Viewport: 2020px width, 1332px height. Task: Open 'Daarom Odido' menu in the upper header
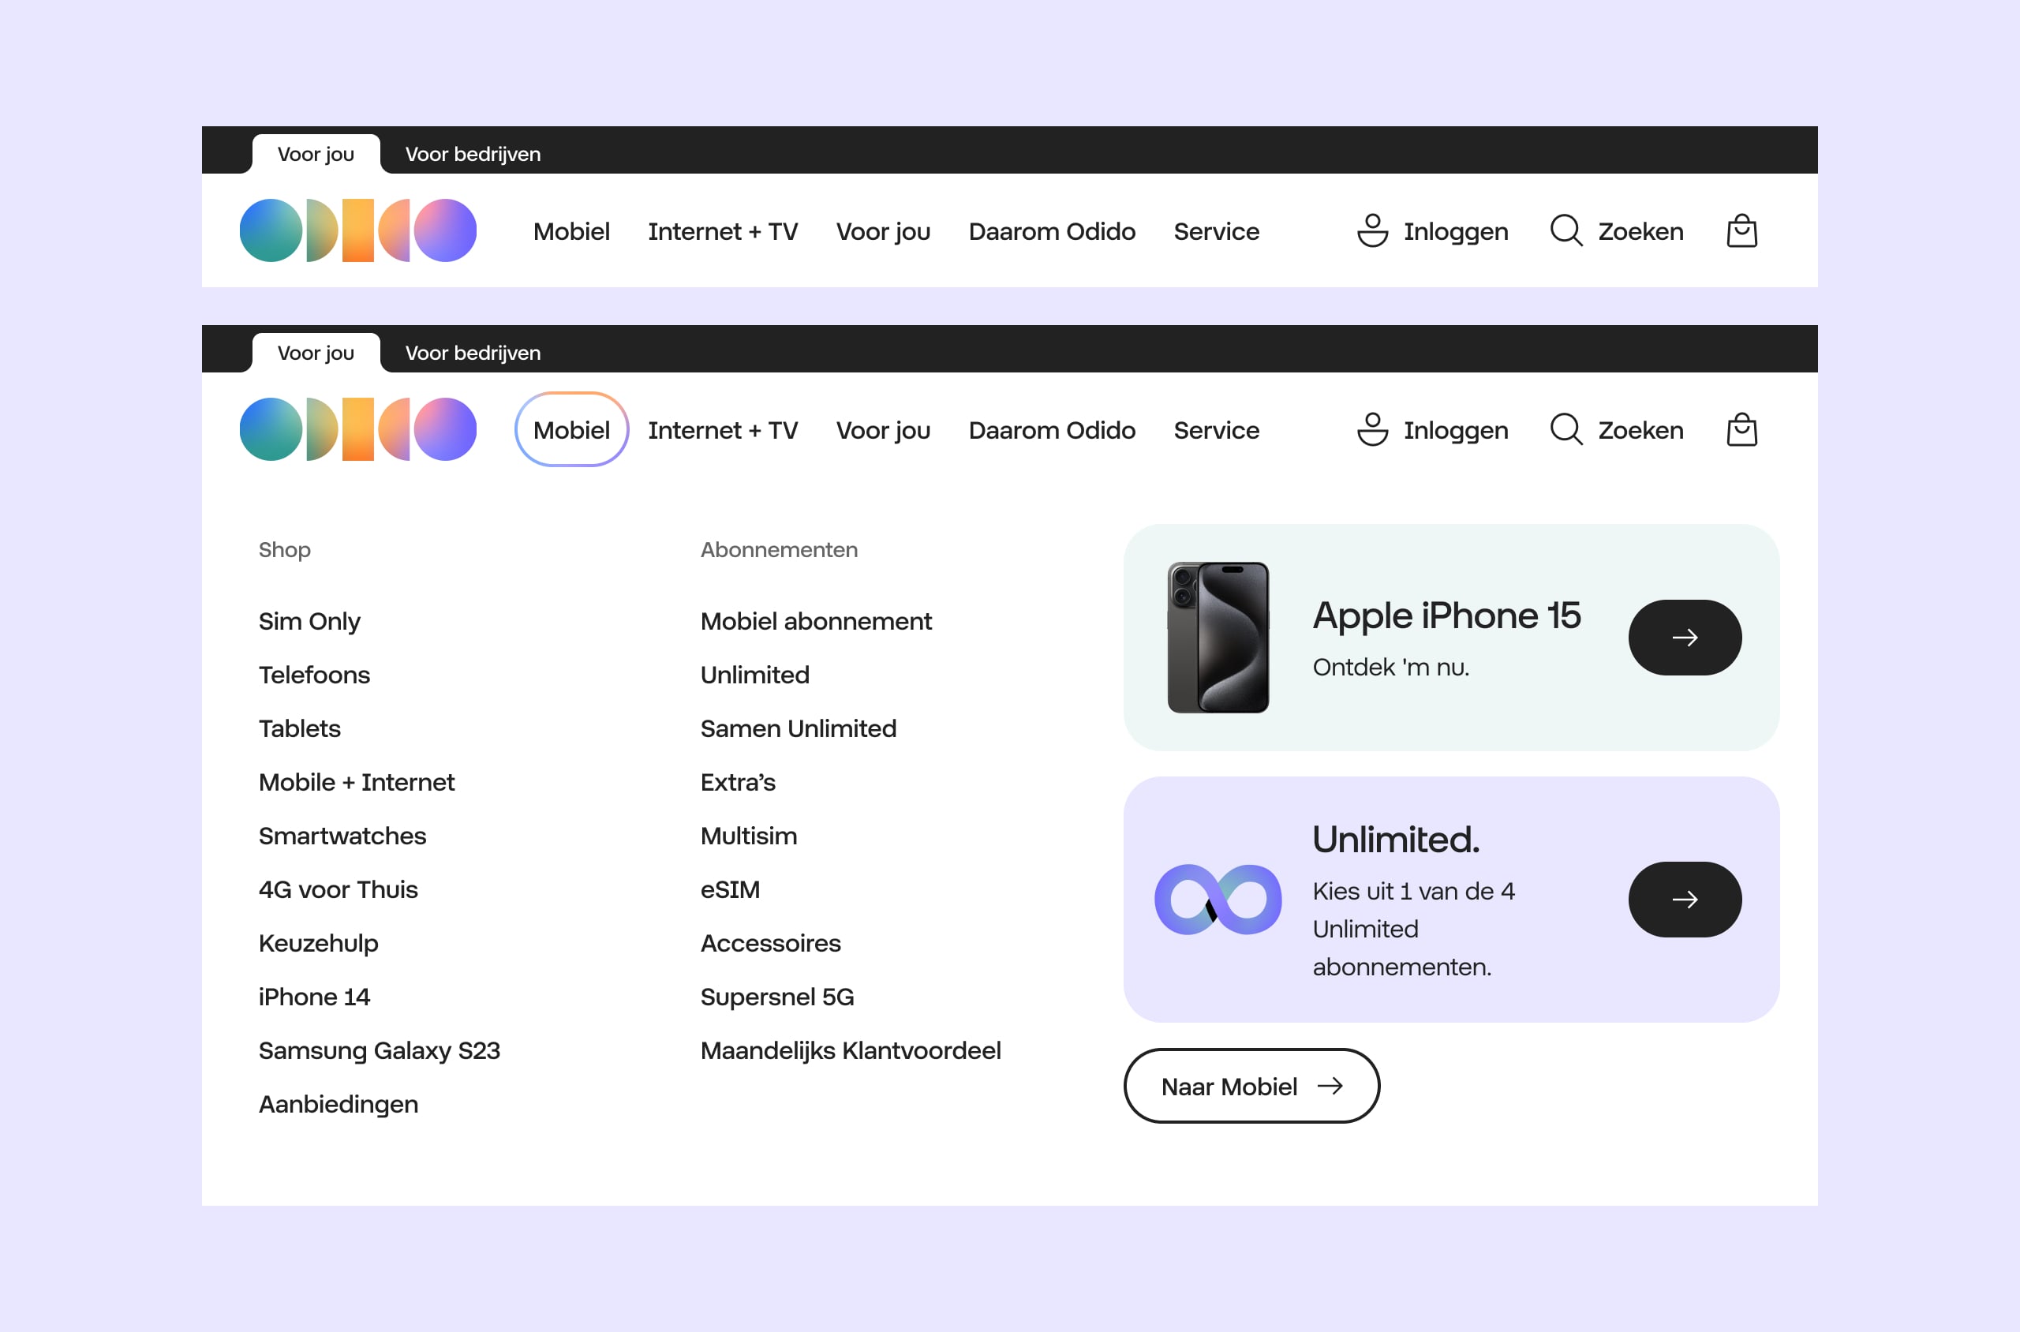pos(1052,231)
